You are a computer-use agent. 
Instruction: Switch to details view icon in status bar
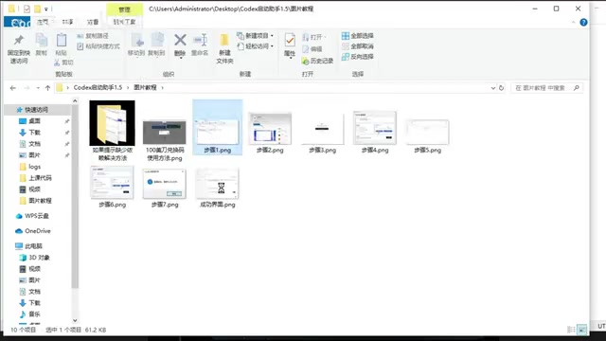pyautogui.click(x=571, y=330)
